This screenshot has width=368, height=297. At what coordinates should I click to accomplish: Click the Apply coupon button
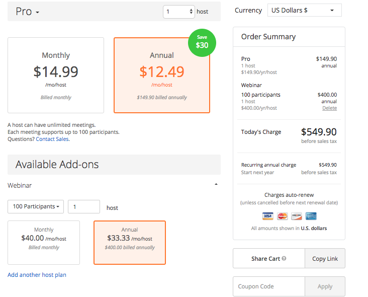325,286
